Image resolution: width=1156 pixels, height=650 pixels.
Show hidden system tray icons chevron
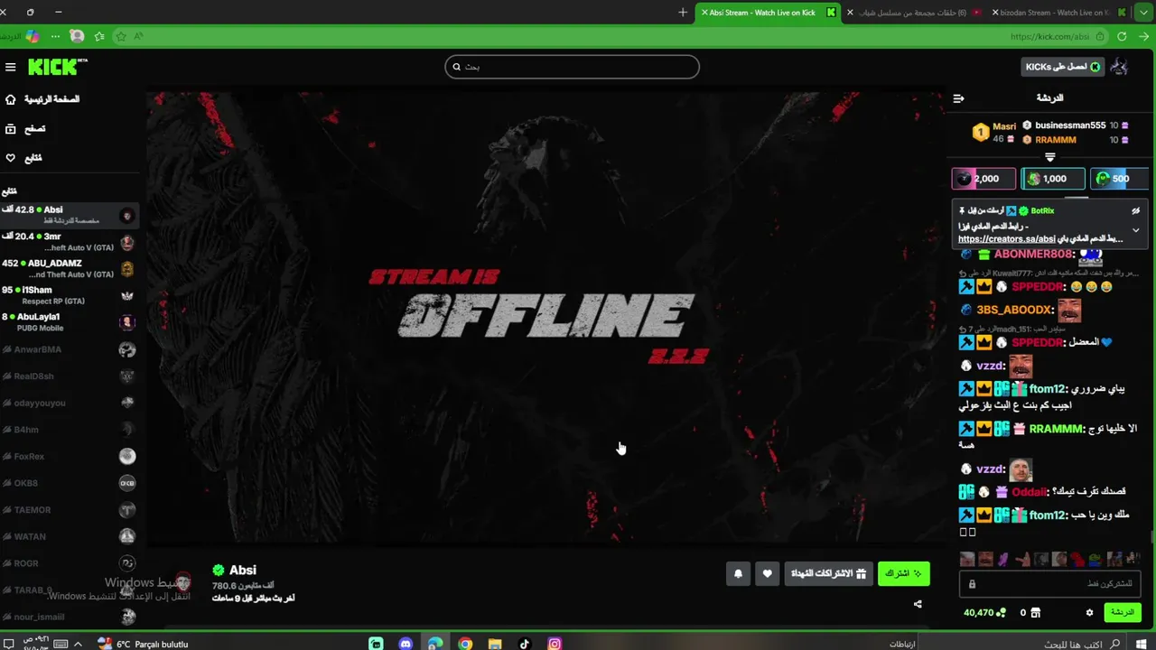(x=78, y=644)
